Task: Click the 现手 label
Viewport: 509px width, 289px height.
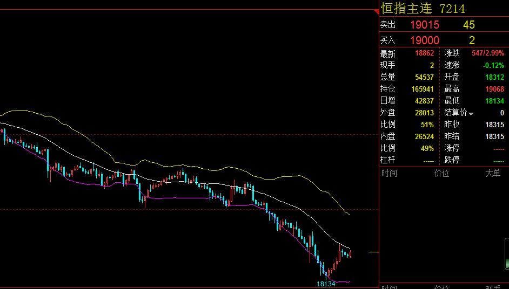Action: coord(388,65)
